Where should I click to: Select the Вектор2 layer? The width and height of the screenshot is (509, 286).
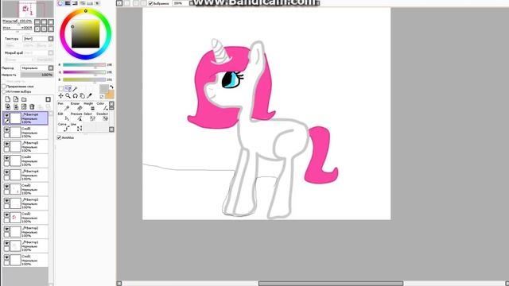tap(25, 232)
